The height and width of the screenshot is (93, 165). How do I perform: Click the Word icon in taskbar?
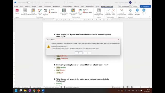(43, 91)
